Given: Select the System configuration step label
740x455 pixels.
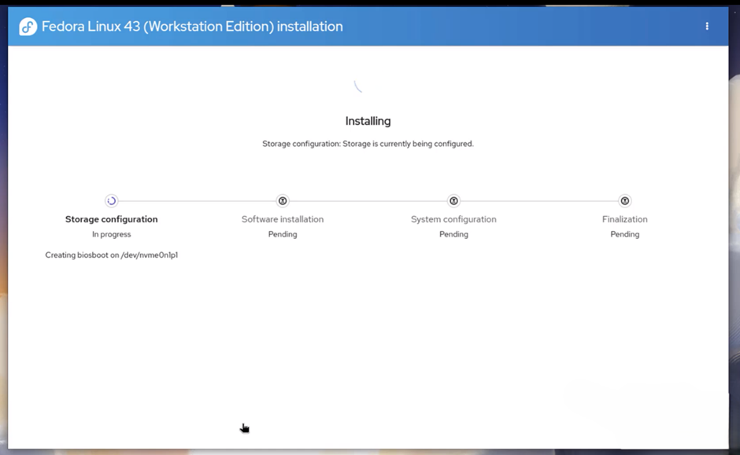Looking at the screenshot, I should click(x=453, y=219).
